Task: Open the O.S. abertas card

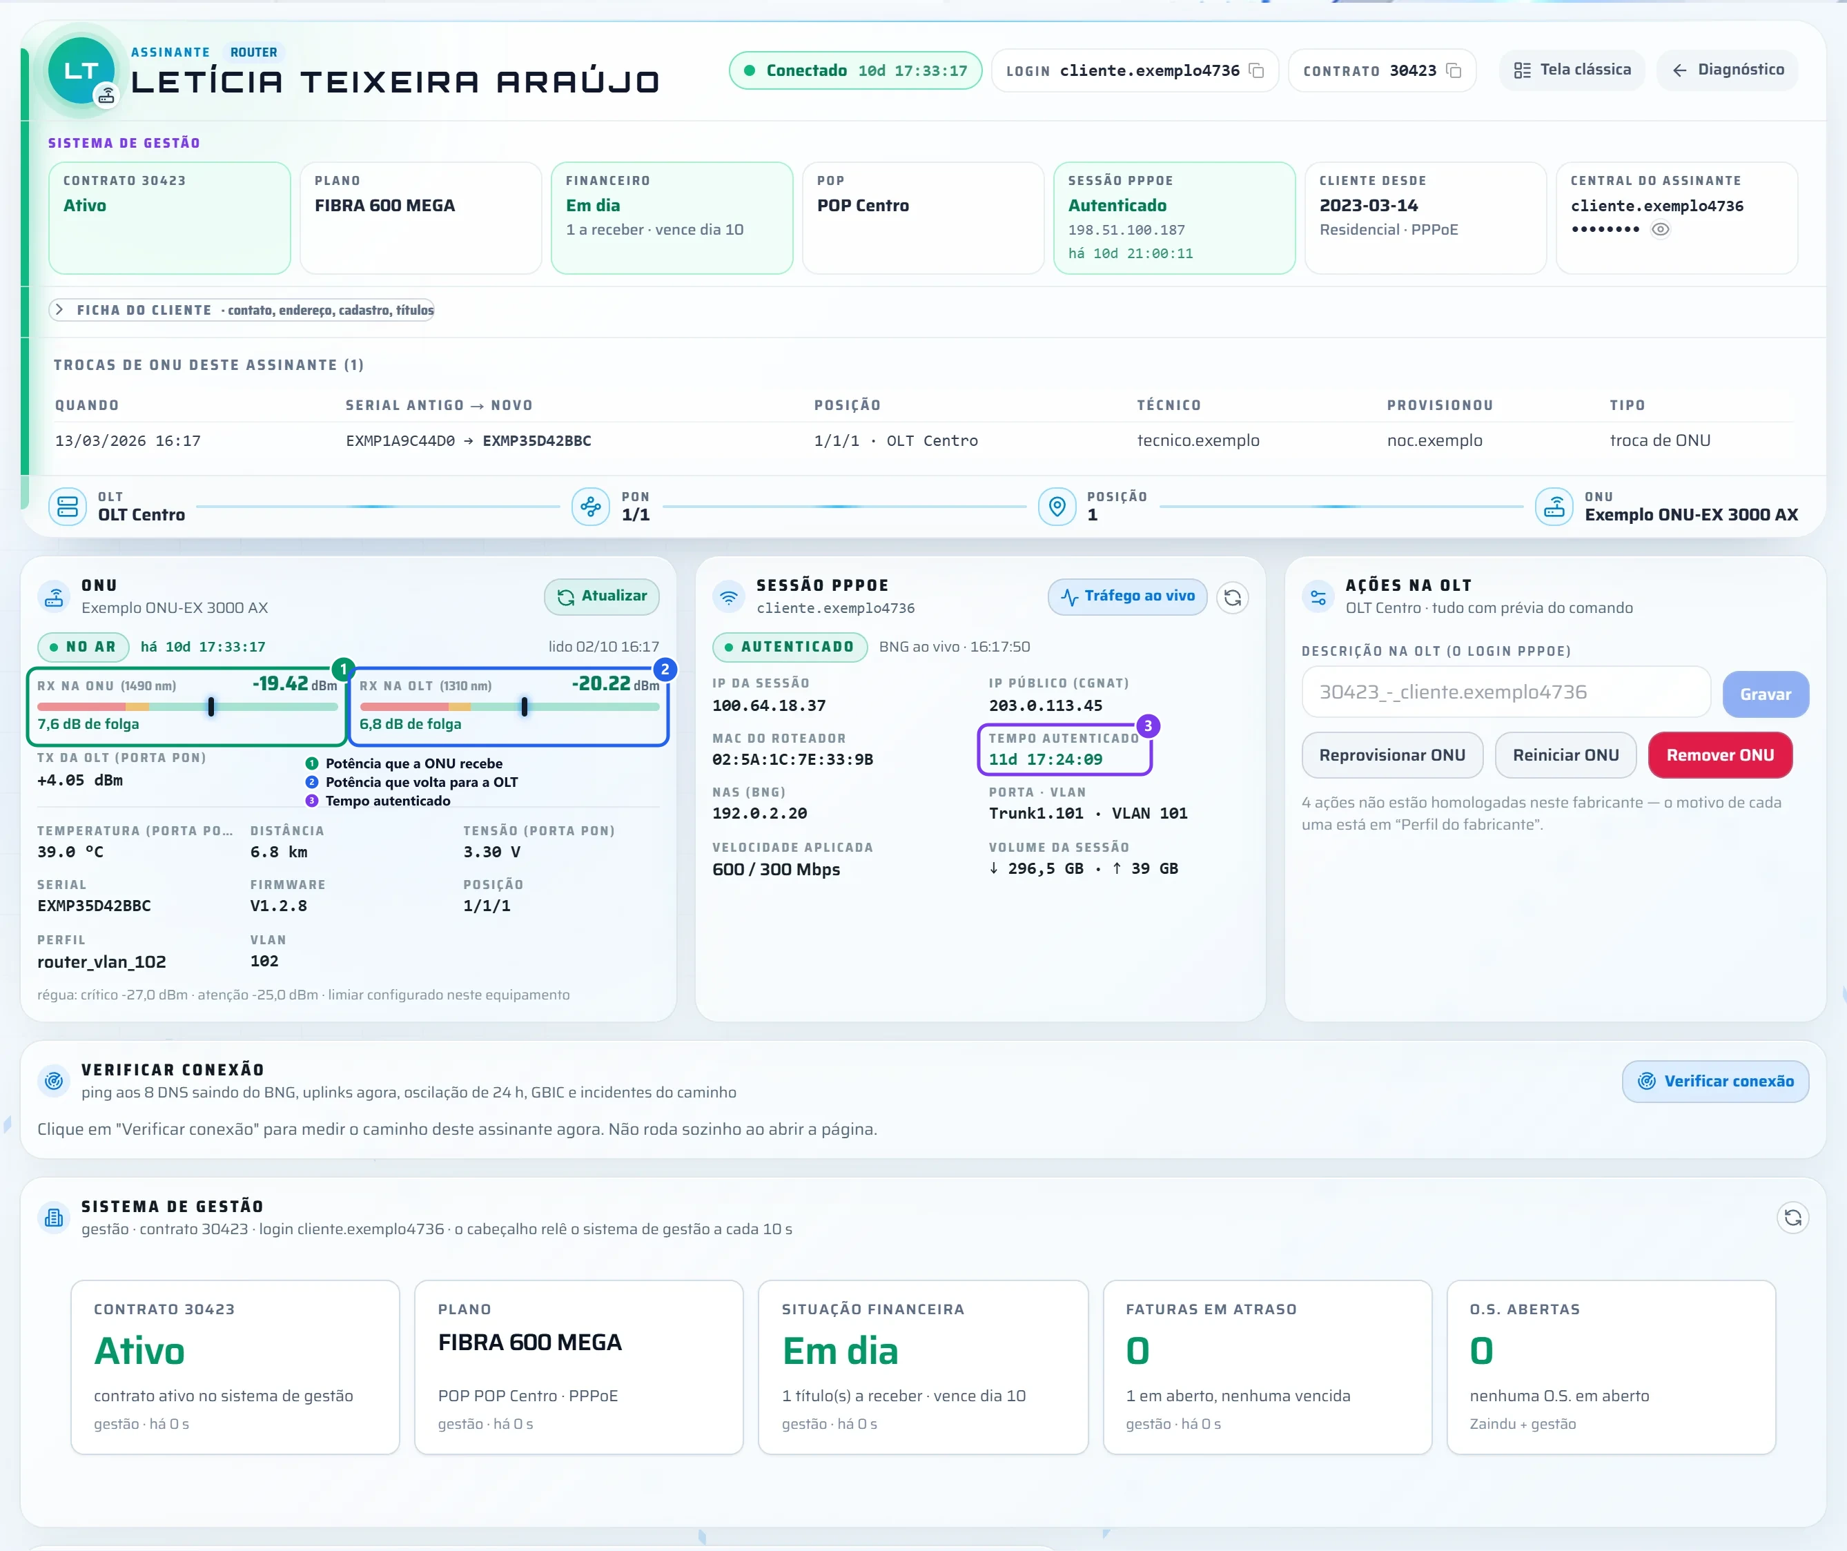Action: 1611,1366
